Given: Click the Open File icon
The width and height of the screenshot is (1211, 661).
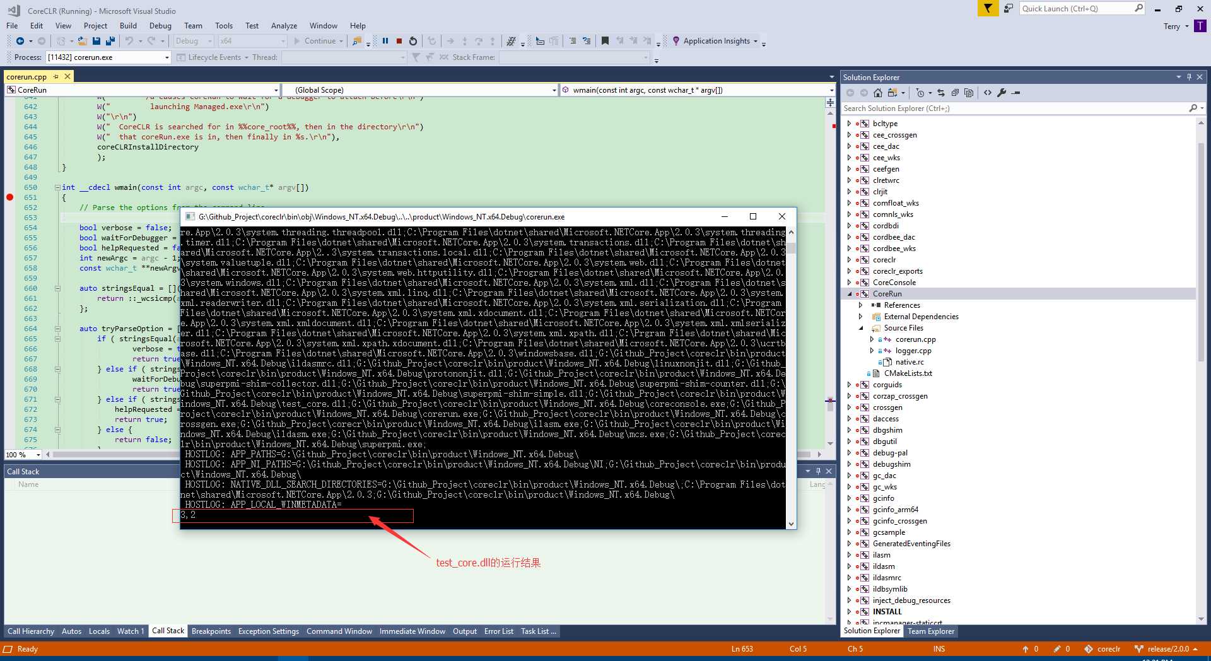Looking at the screenshot, I should point(83,41).
